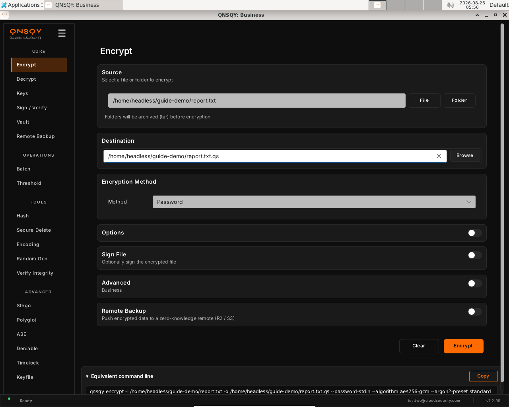Image resolution: width=509 pixels, height=407 pixels.
Task: Browse for a destination path
Action: click(x=465, y=155)
